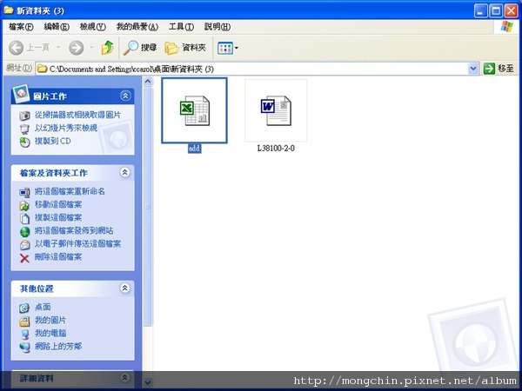Click the L38100-2-0 file name label
The image size is (522, 391).
click(x=276, y=149)
